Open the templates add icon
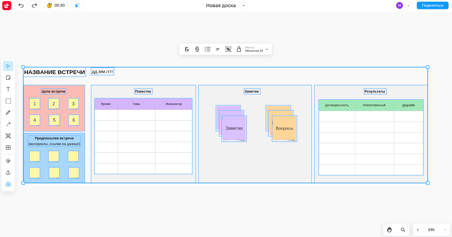 (x=8, y=184)
